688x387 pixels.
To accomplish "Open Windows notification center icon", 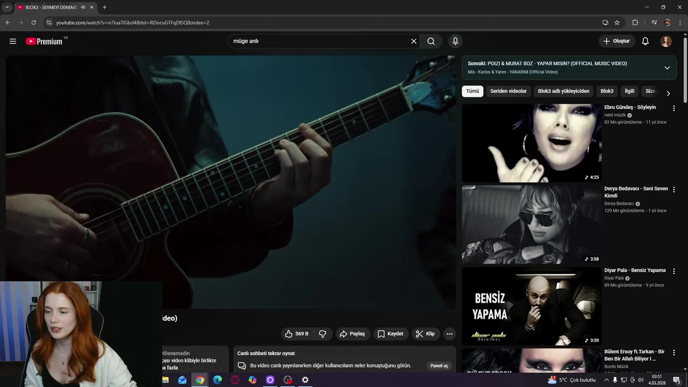I will tap(677, 380).
